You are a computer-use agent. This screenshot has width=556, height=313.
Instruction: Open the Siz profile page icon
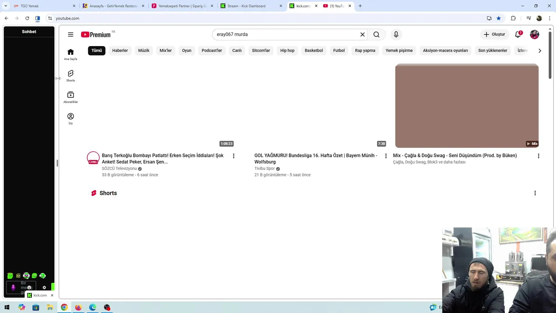click(70, 119)
